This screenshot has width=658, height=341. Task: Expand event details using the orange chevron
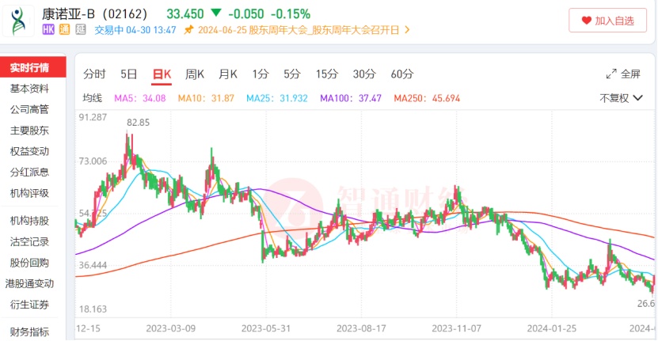(407, 30)
